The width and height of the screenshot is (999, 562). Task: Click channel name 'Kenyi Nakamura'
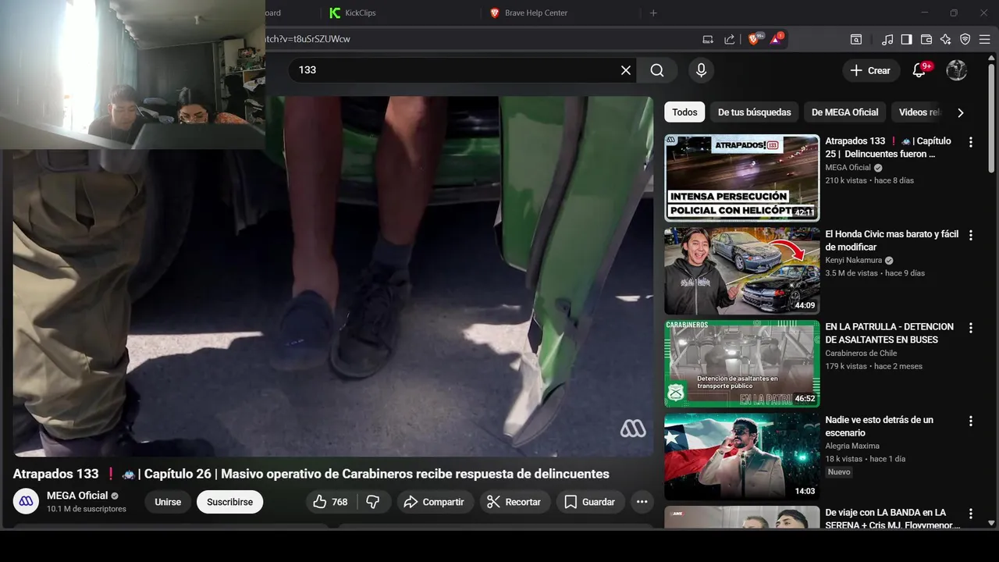tap(853, 261)
